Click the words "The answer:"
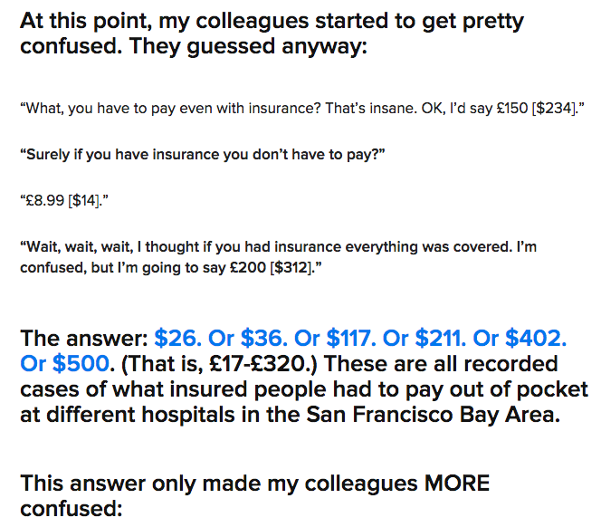Viewport: 601px width, 527px height. (84, 339)
